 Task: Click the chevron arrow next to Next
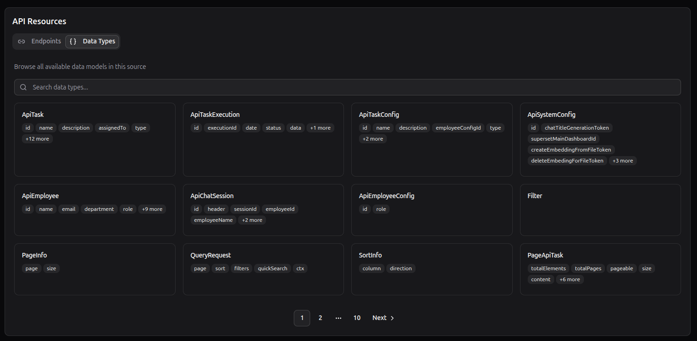pyautogui.click(x=392, y=318)
